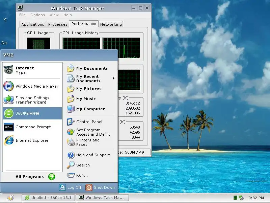
Task: Open Mypal Internet browser raccoon icon
Action: click(x=8, y=70)
